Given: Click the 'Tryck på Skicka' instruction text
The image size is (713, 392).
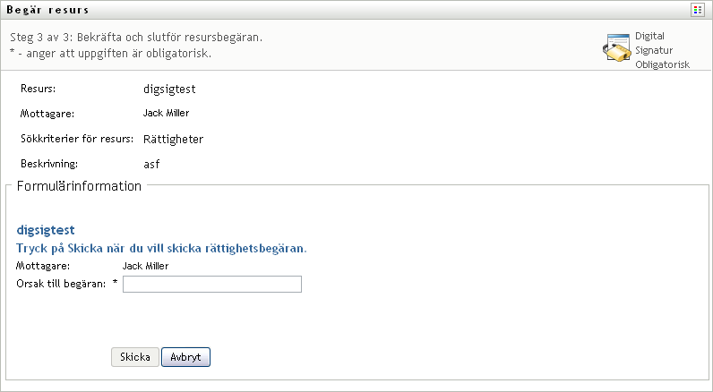Looking at the screenshot, I should pos(162,248).
